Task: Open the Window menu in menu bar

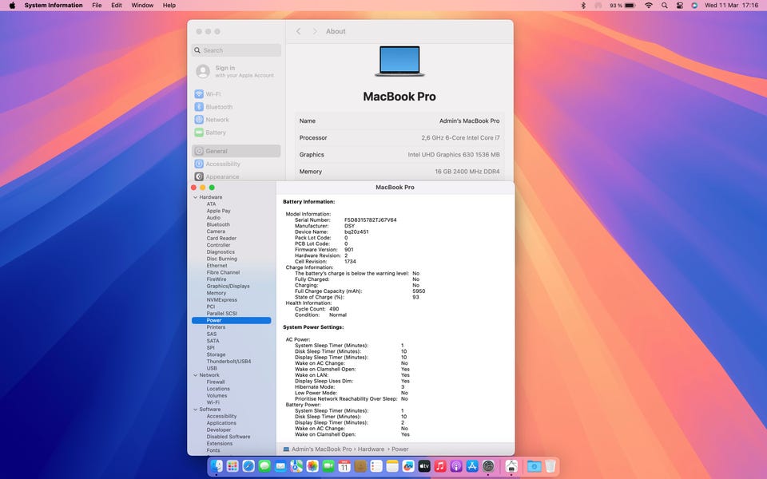Action: [142, 6]
